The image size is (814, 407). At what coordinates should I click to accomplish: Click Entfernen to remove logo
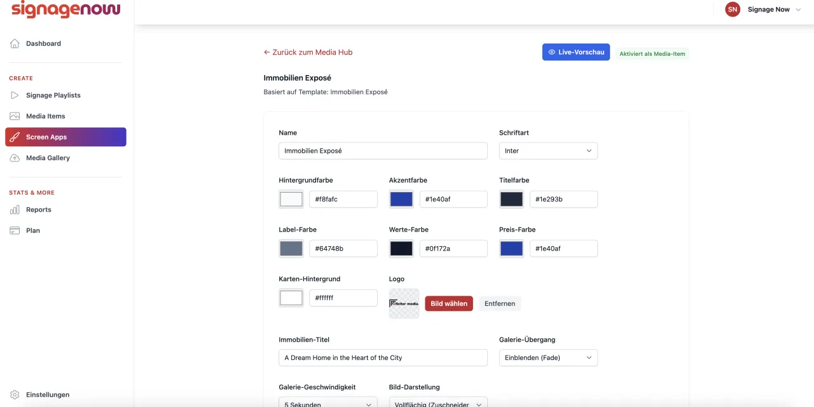[500, 303]
